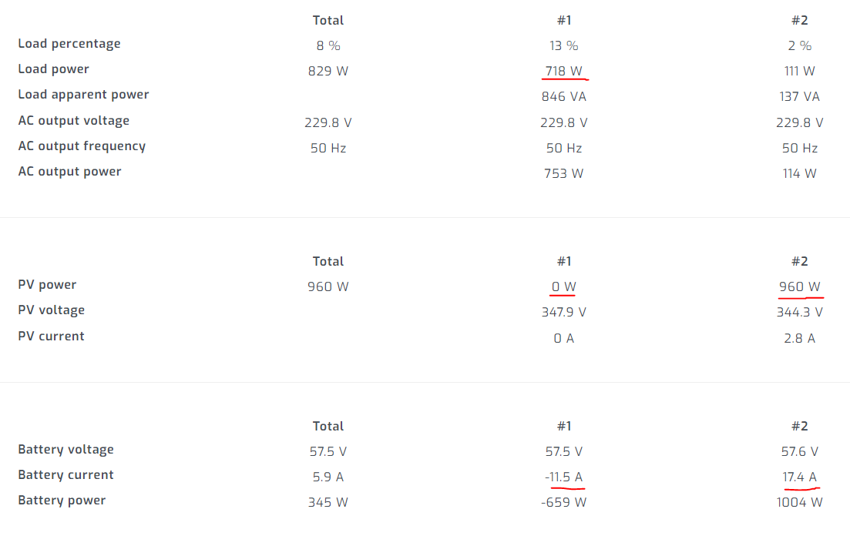Click the underlined -11.5 A battery current
850x546 pixels.
(564, 477)
